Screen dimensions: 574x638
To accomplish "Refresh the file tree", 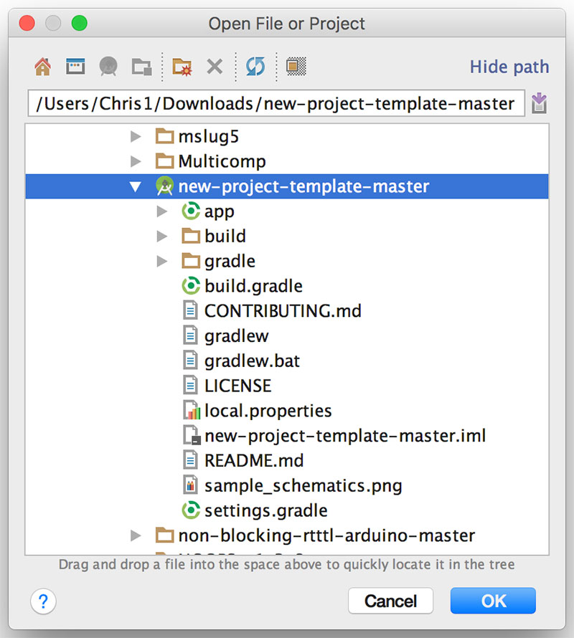I will [255, 67].
